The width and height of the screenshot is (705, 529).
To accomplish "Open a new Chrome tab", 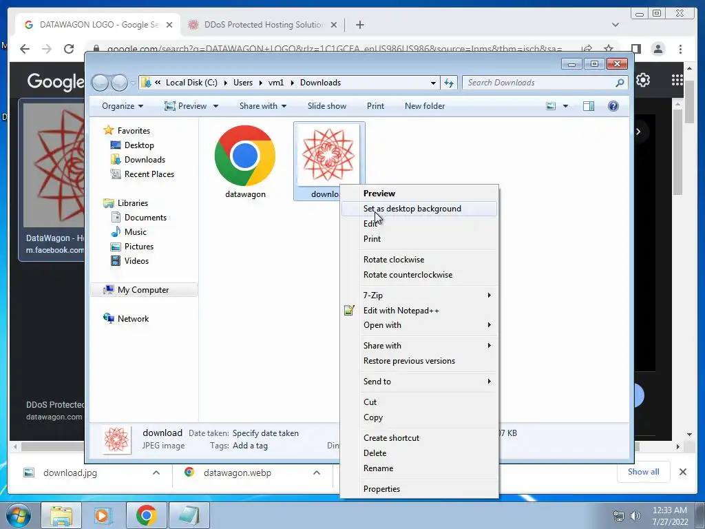I will pyautogui.click(x=359, y=25).
